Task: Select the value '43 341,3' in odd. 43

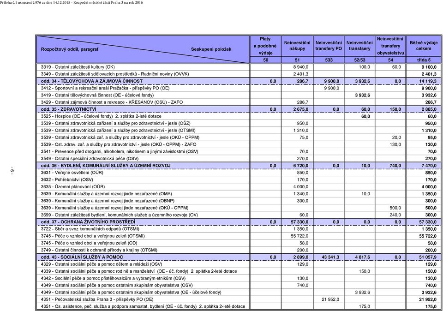Action: pos(330,257)
